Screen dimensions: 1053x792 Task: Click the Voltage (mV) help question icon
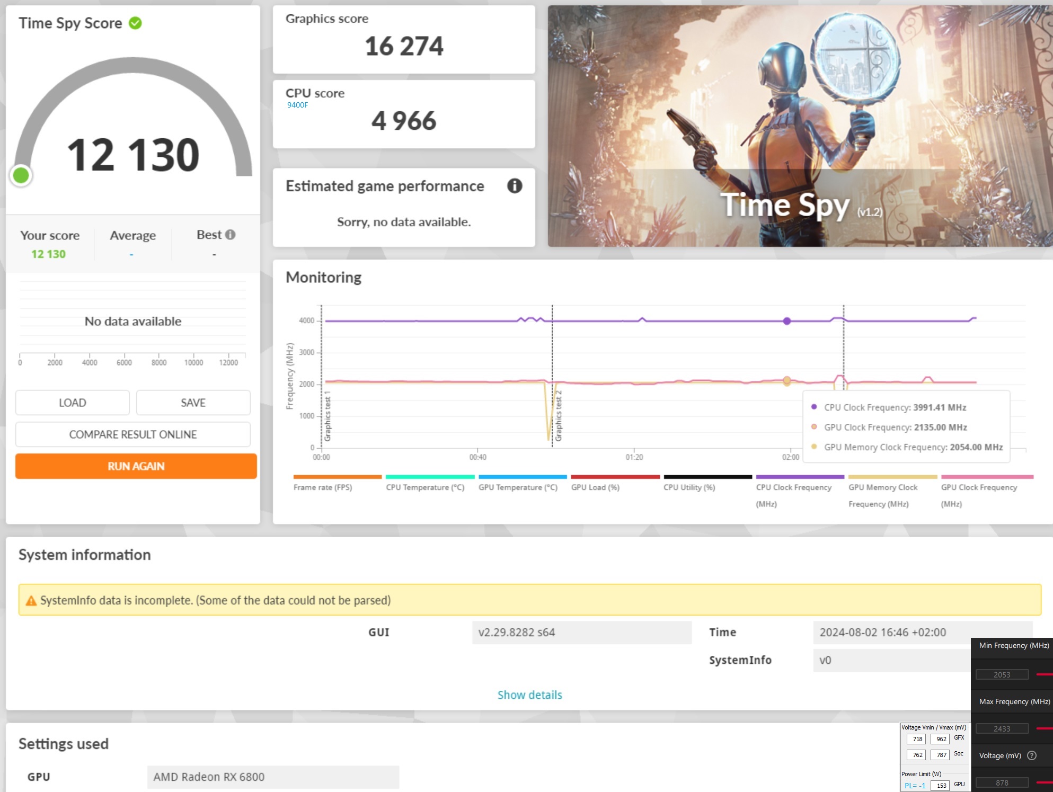point(1031,755)
